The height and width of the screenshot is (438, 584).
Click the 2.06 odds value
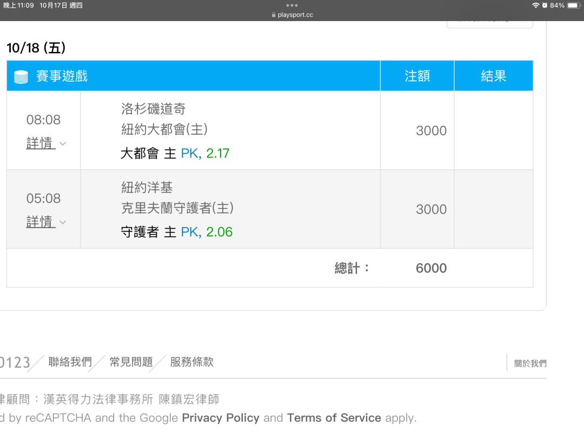pos(220,232)
